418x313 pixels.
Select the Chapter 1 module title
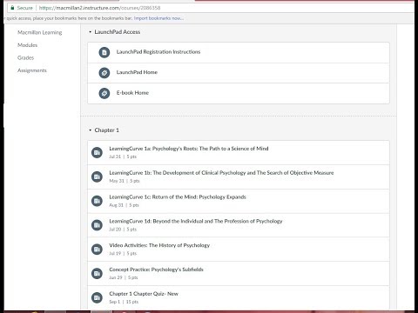coord(106,130)
